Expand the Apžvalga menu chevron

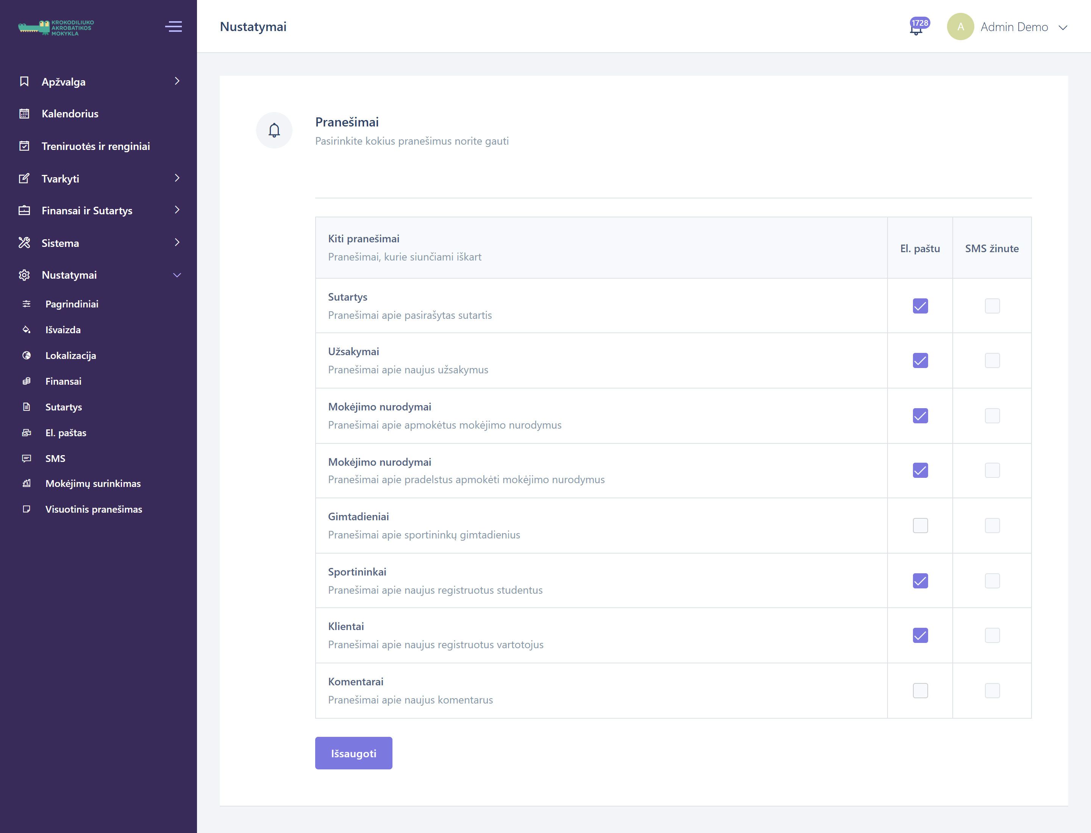point(177,81)
